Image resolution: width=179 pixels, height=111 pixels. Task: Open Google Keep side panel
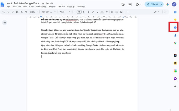coord(175,20)
